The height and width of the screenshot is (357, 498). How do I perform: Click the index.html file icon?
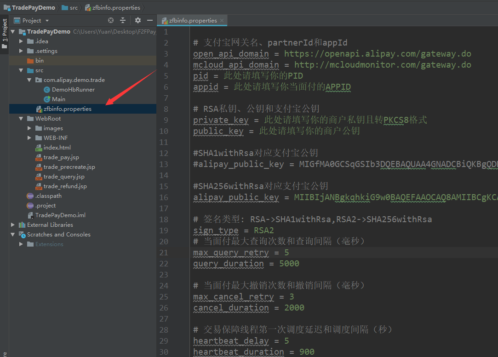39,148
